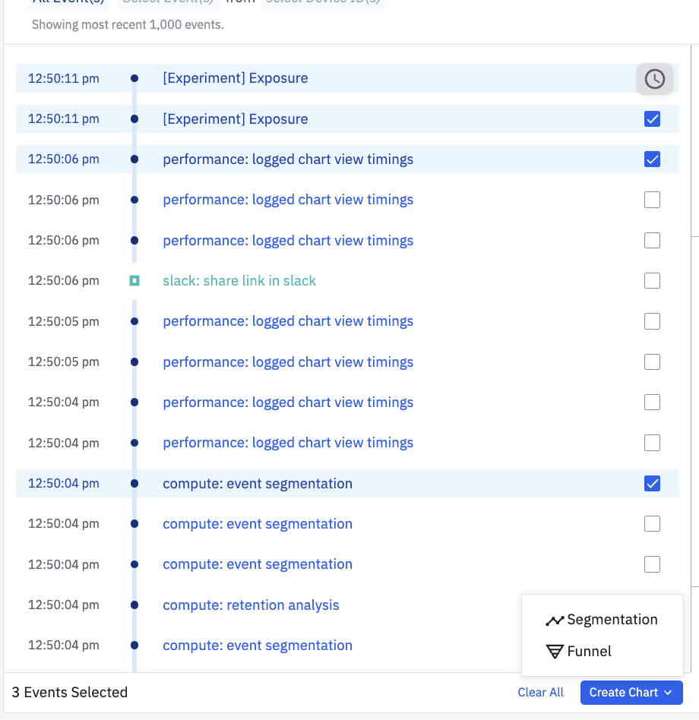Click the Segmentation line chart icon

(555, 621)
